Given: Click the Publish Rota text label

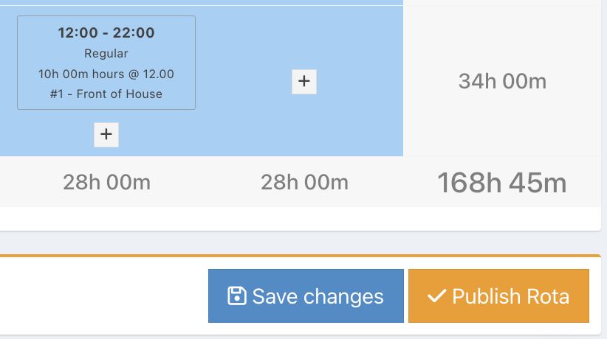Looking at the screenshot, I should tap(510, 296).
